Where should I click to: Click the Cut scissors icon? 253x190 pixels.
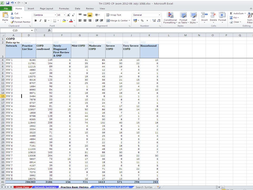(x=12, y=13)
